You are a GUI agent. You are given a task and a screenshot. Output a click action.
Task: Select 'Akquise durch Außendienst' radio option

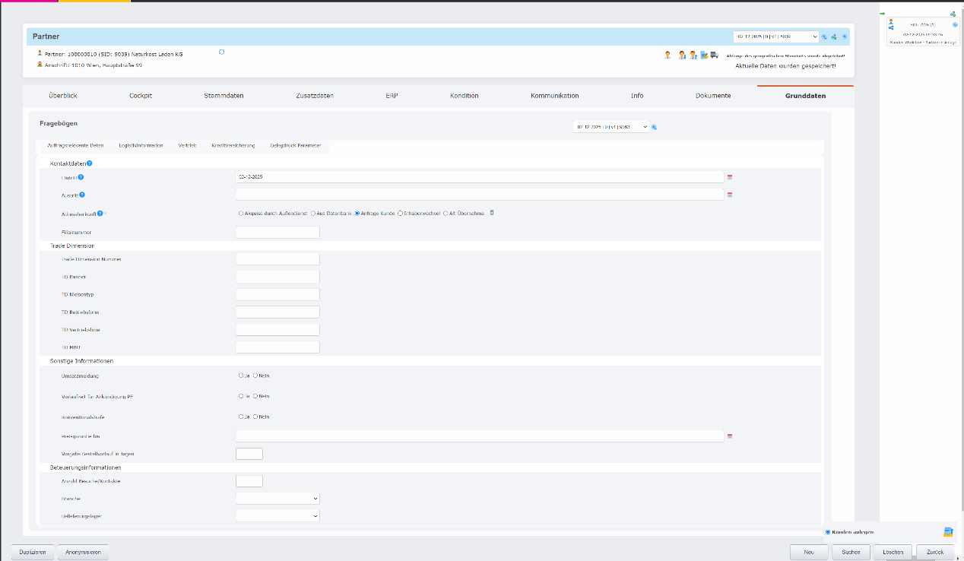click(241, 214)
